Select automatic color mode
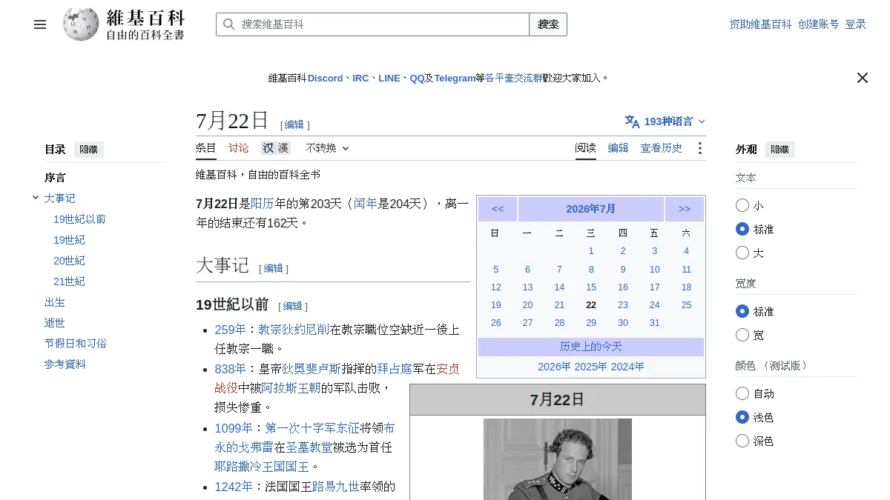 coord(742,393)
